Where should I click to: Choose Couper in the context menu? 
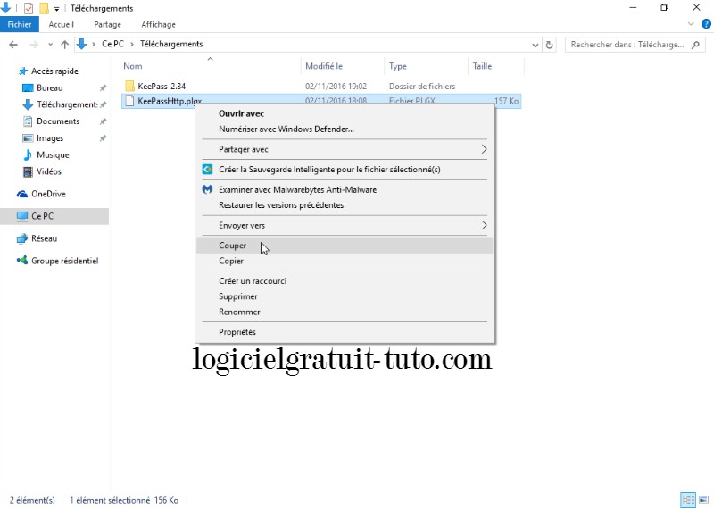tap(345, 246)
